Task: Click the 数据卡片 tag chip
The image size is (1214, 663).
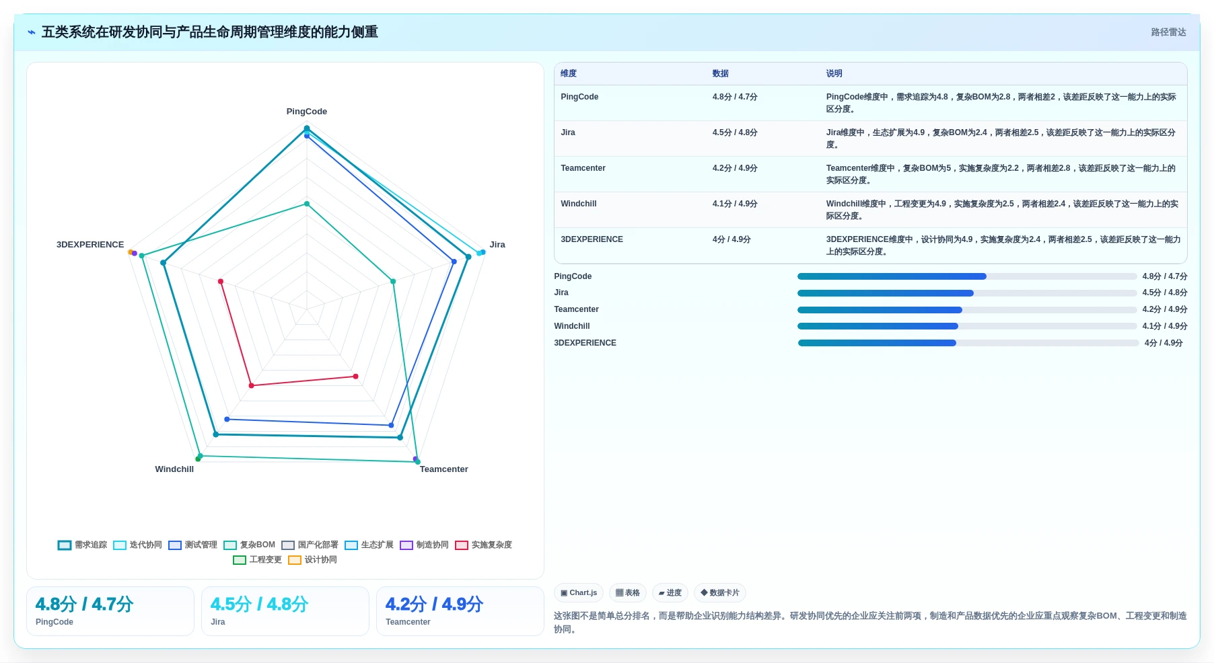Action: click(720, 593)
